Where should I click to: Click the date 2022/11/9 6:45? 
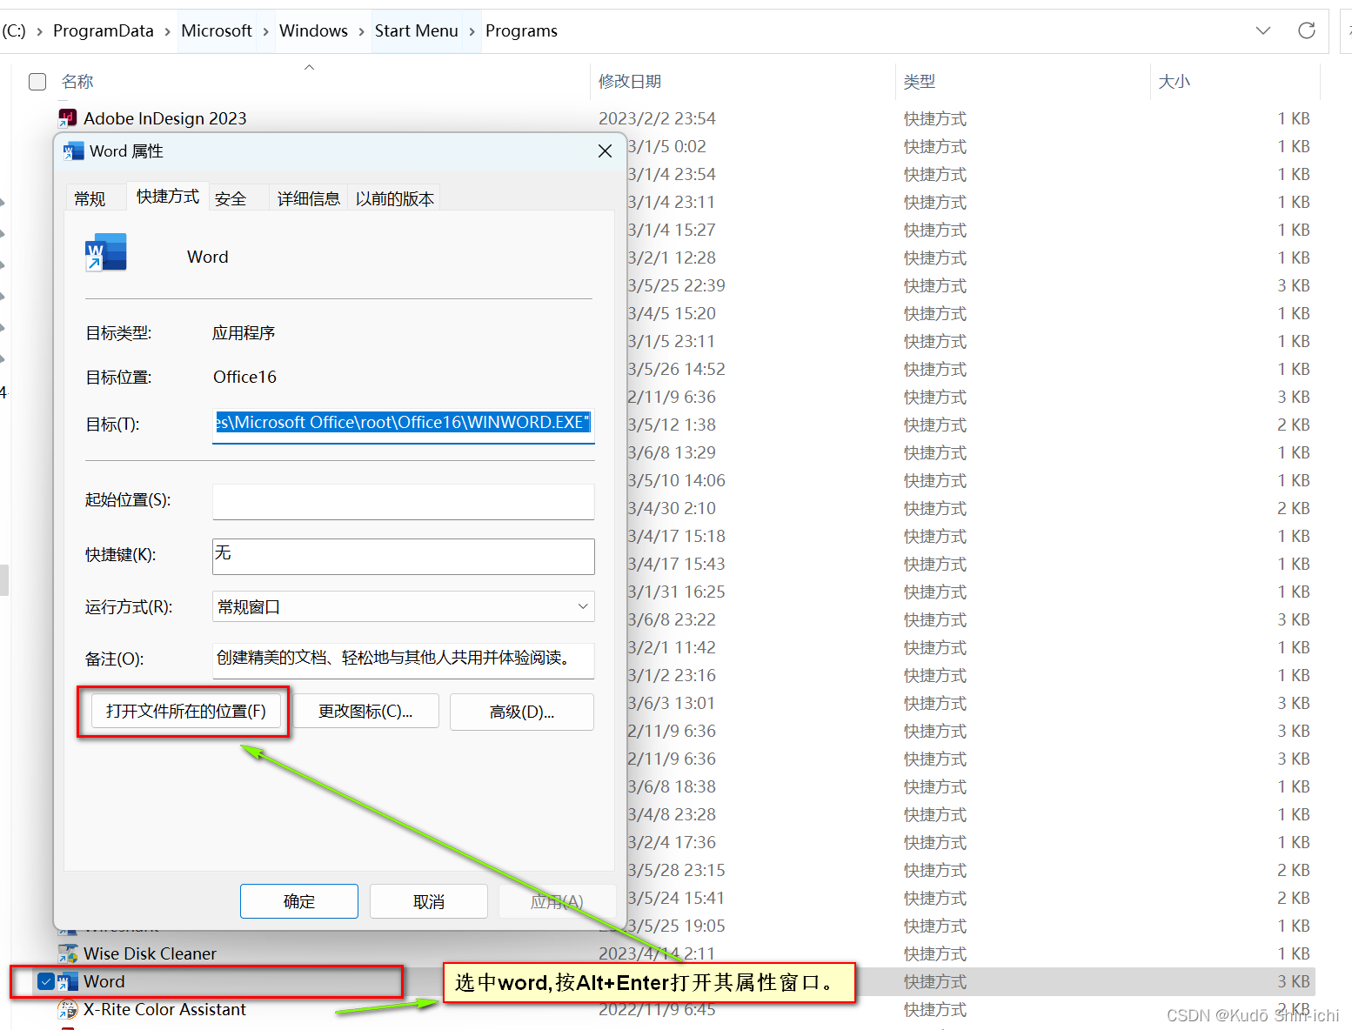coord(657,1009)
